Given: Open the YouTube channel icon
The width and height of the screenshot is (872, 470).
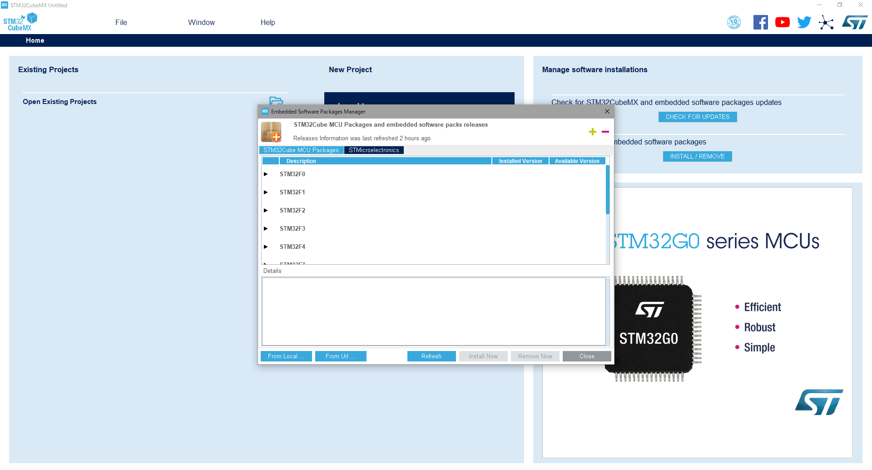Looking at the screenshot, I should (x=782, y=22).
